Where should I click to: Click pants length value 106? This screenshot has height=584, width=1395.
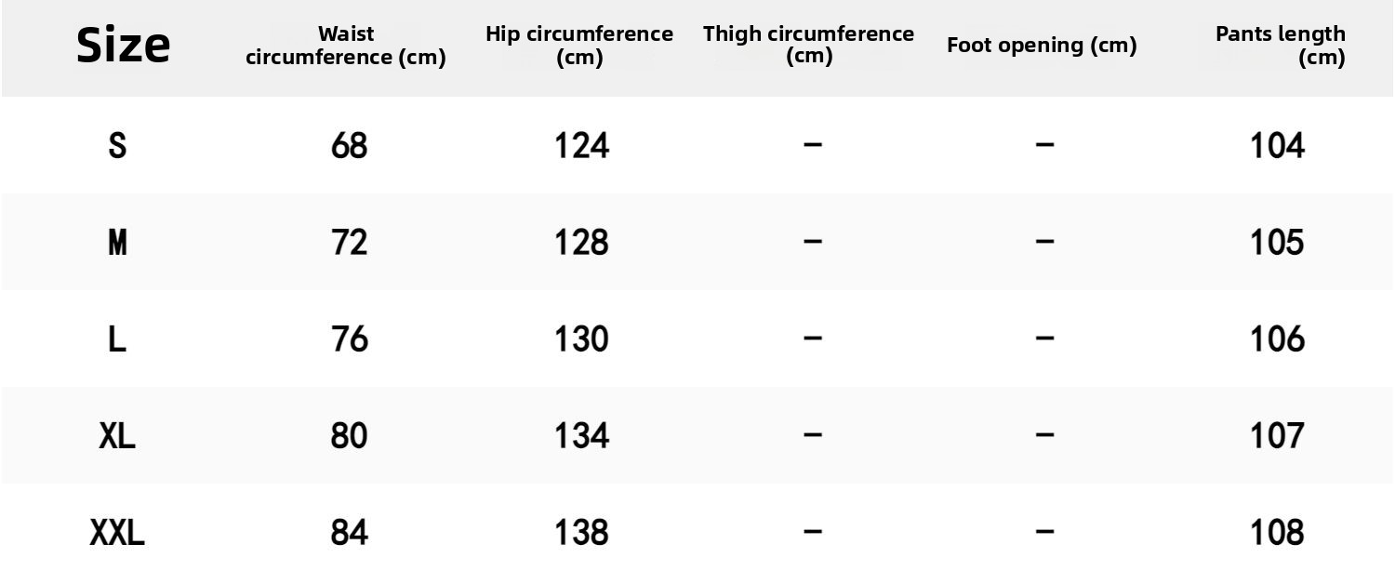coord(1277,339)
